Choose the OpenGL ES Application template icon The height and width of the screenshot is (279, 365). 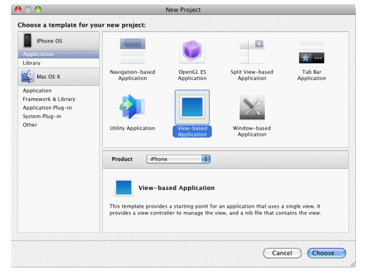(192, 52)
